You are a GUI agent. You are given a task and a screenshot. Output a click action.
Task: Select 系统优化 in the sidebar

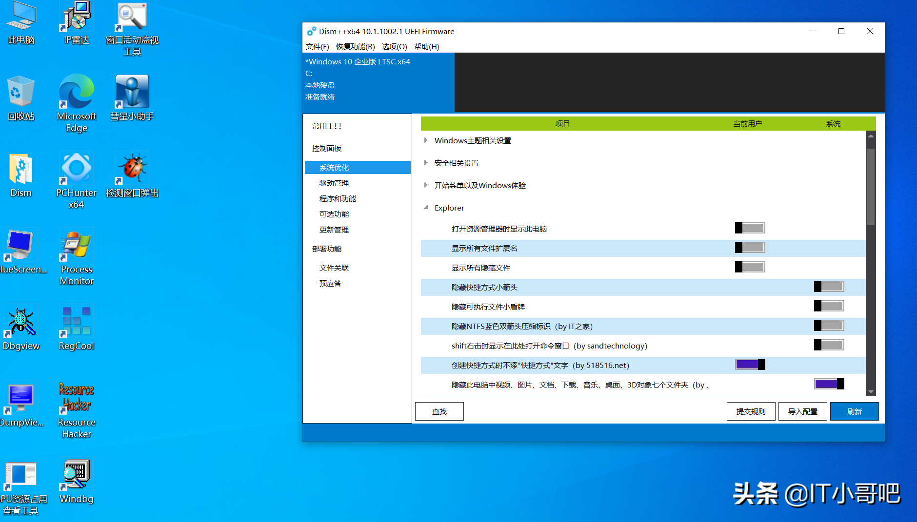pos(358,167)
